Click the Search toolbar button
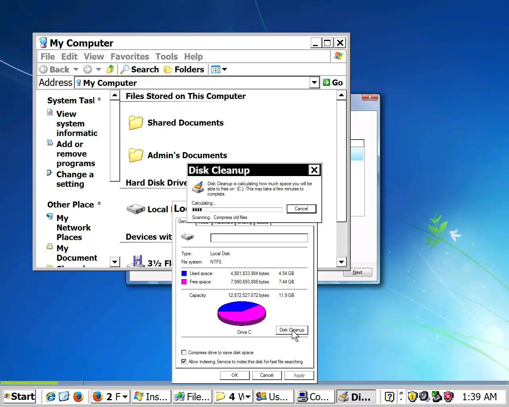 click(x=140, y=70)
